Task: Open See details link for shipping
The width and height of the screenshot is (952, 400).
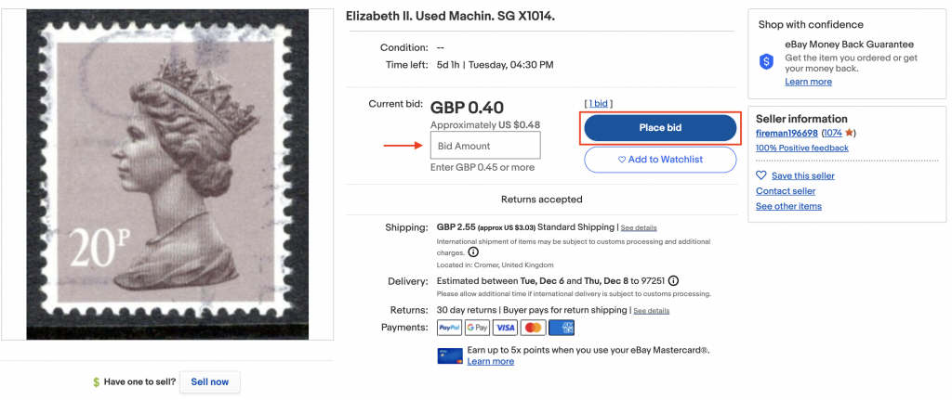Action: click(x=639, y=227)
